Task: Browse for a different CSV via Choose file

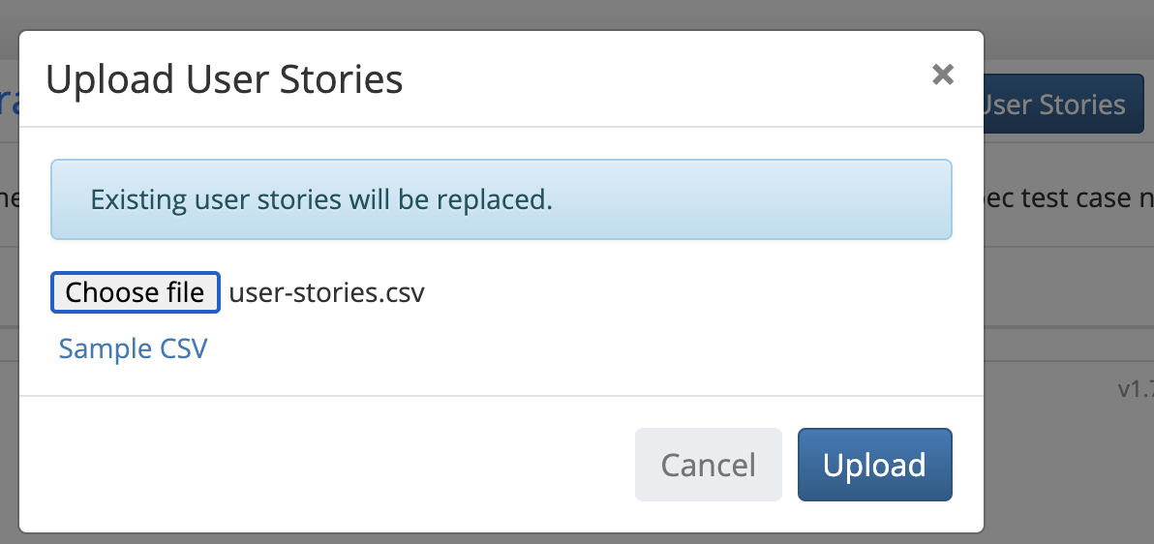Action: click(135, 292)
